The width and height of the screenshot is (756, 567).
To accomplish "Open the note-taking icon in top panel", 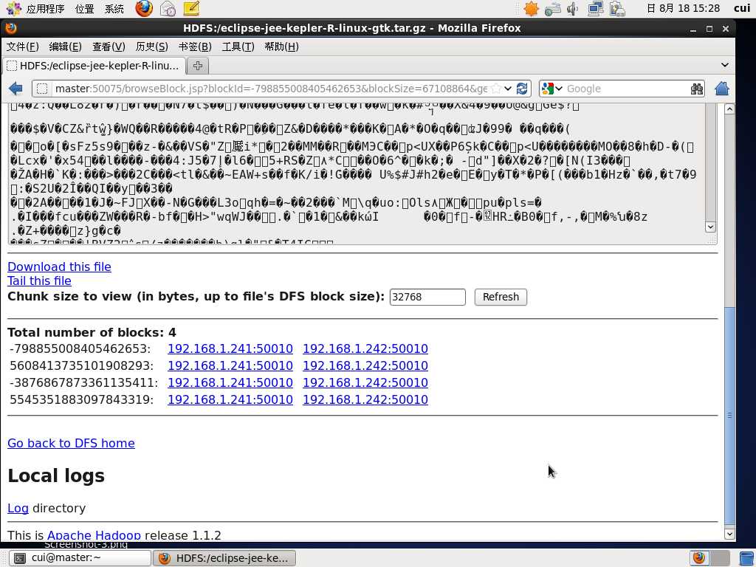I will (191, 8).
